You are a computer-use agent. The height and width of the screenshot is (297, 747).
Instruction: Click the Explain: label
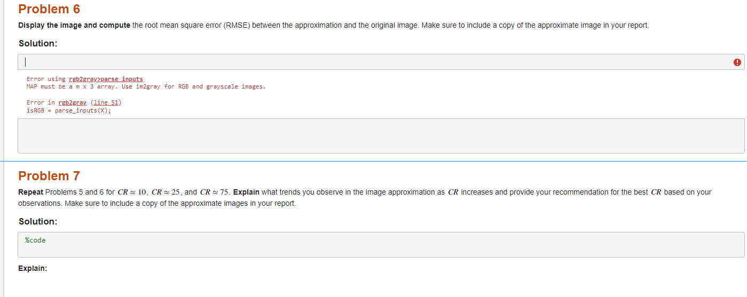point(33,268)
